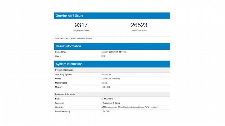This screenshot has height=126, width=225.
Task: Select the 2.26 GHz base frequency value
Action: pyautogui.click(x=106, y=111)
